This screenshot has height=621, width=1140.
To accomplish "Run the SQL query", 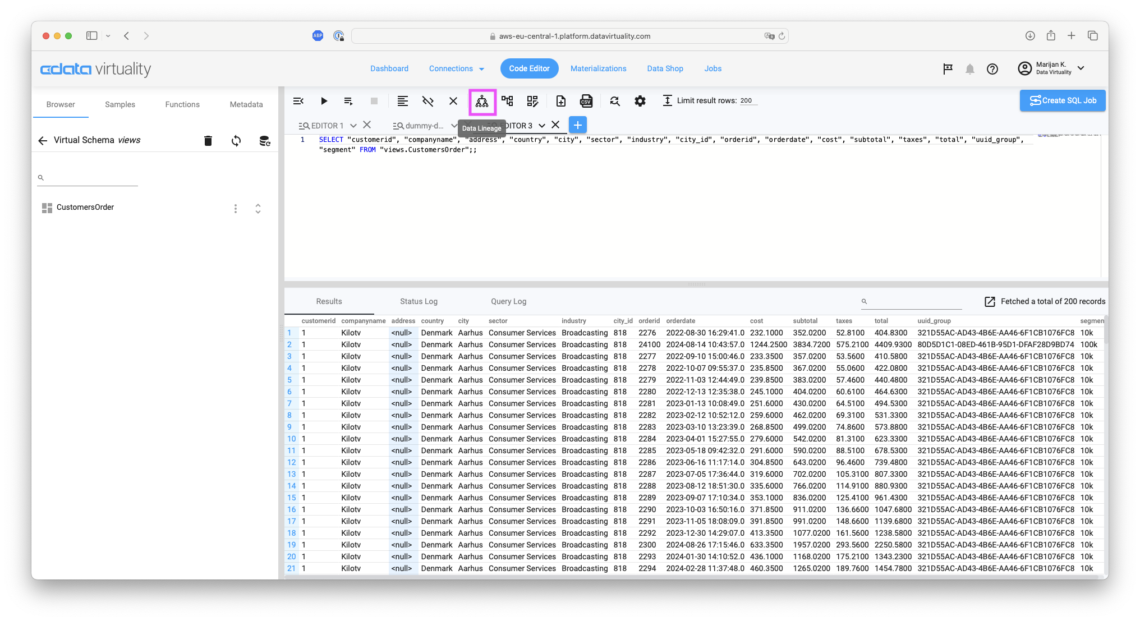I will pyautogui.click(x=324, y=101).
